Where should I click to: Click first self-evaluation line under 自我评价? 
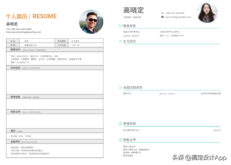22,147
